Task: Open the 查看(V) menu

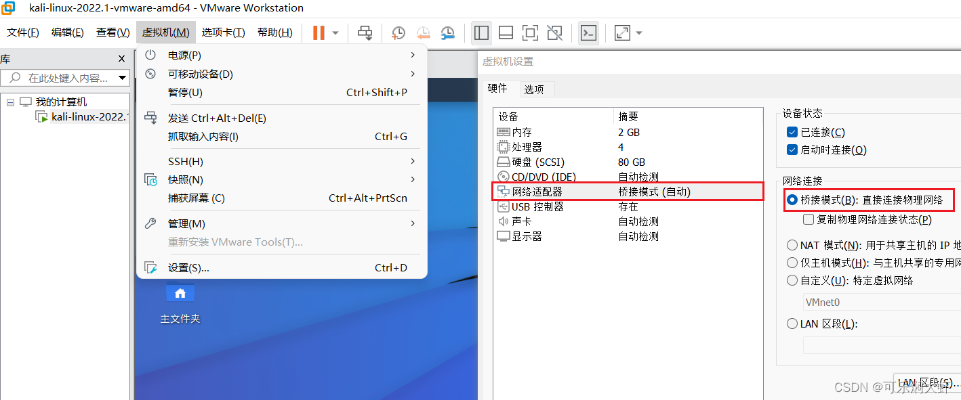Action: click(113, 32)
